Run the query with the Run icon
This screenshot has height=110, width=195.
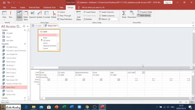tap(11, 15)
